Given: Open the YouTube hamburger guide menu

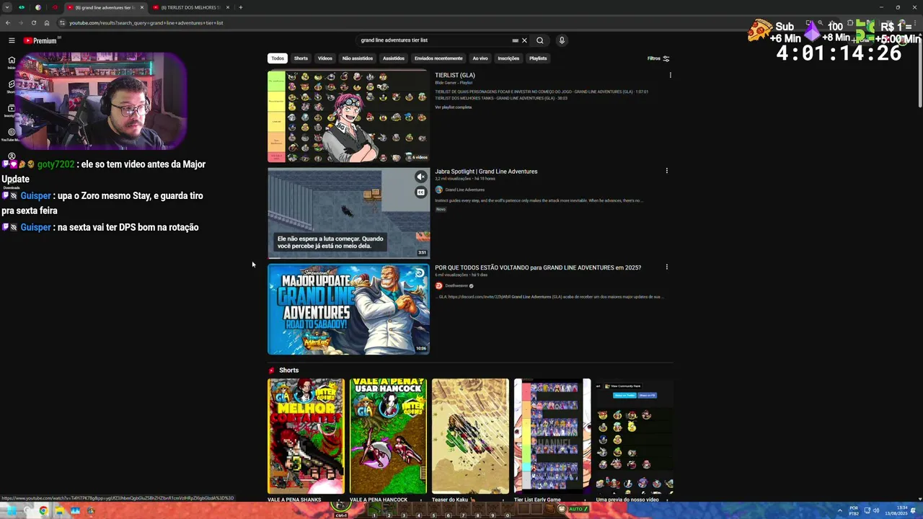Looking at the screenshot, I should [x=12, y=40].
